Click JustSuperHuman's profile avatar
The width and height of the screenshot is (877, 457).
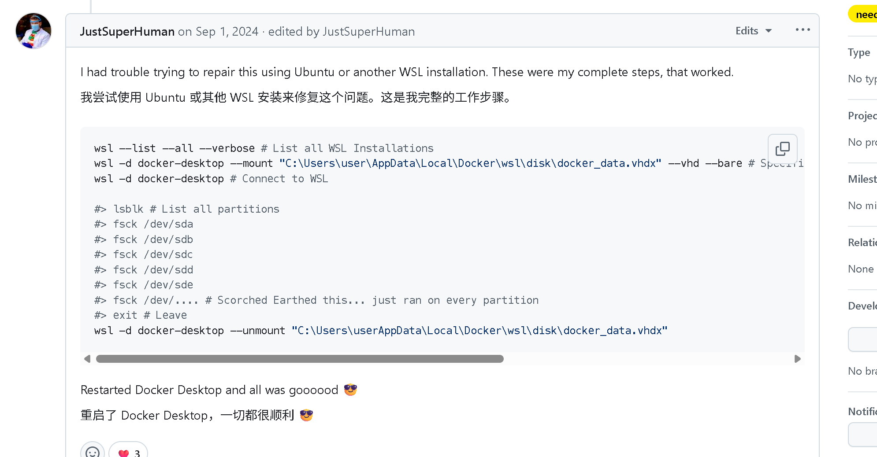[33, 31]
